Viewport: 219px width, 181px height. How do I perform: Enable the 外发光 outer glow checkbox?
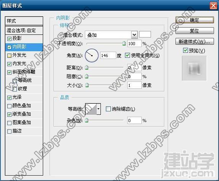click(9, 55)
